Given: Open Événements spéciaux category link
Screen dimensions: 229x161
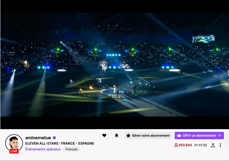Looking at the screenshot, I should pyautogui.click(x=43, y=149).
